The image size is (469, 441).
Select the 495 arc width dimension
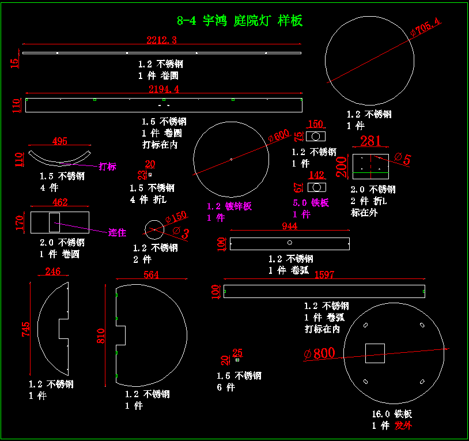point(60,141)
